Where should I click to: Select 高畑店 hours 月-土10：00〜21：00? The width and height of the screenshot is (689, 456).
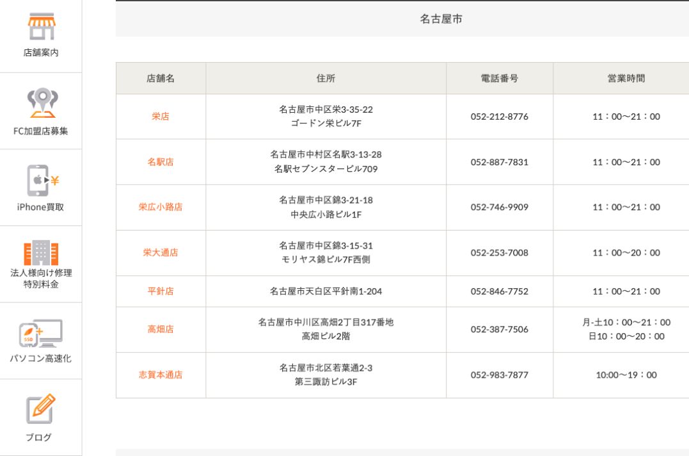click(626, 322)
